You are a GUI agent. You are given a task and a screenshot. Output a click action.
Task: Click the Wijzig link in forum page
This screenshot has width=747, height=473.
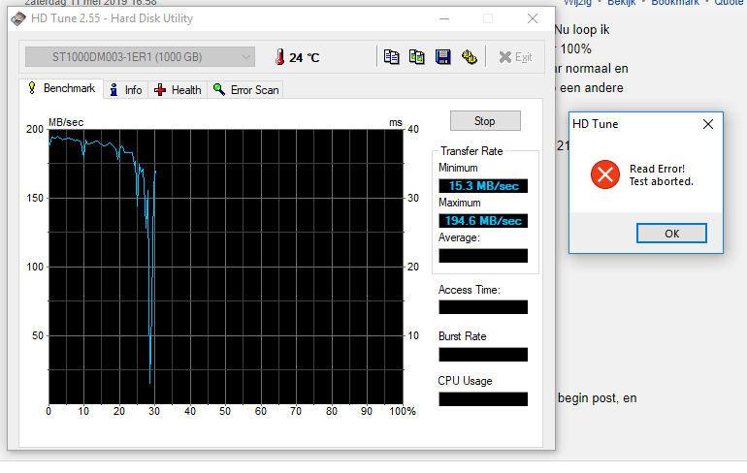click(577, 2)
